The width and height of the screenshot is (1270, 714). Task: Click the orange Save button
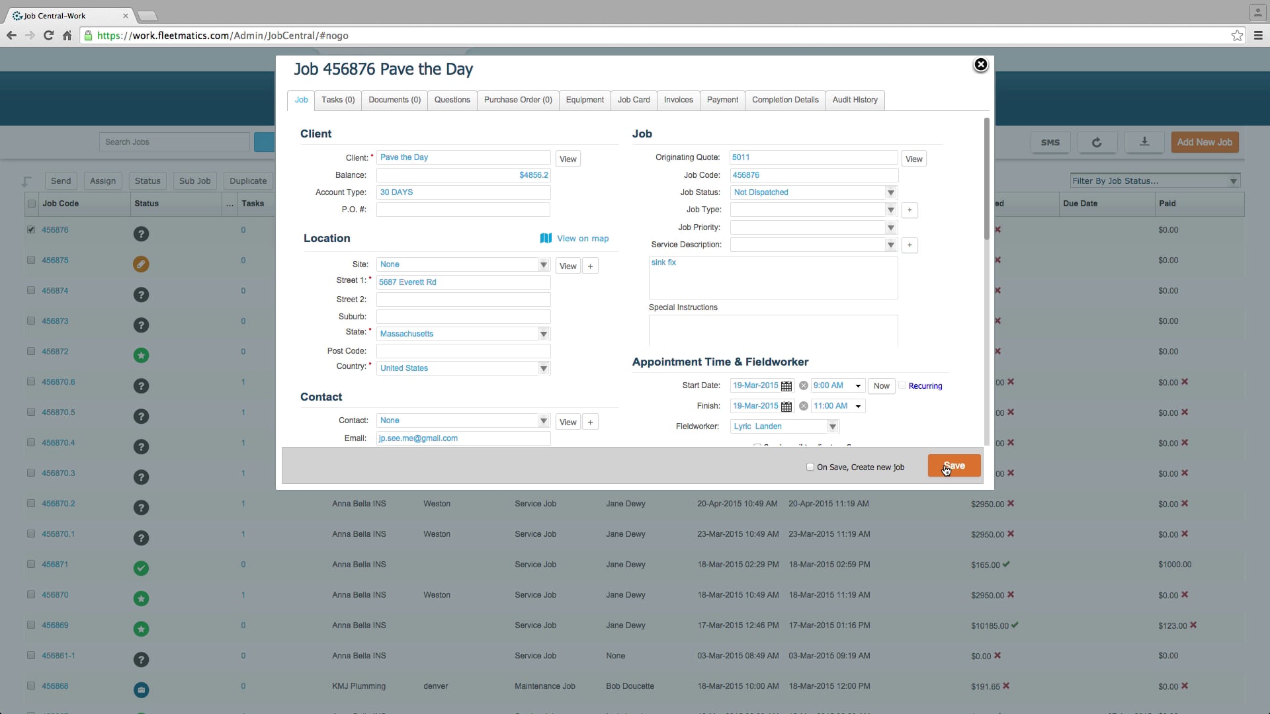pyautogui.click(x=954, y=466)
